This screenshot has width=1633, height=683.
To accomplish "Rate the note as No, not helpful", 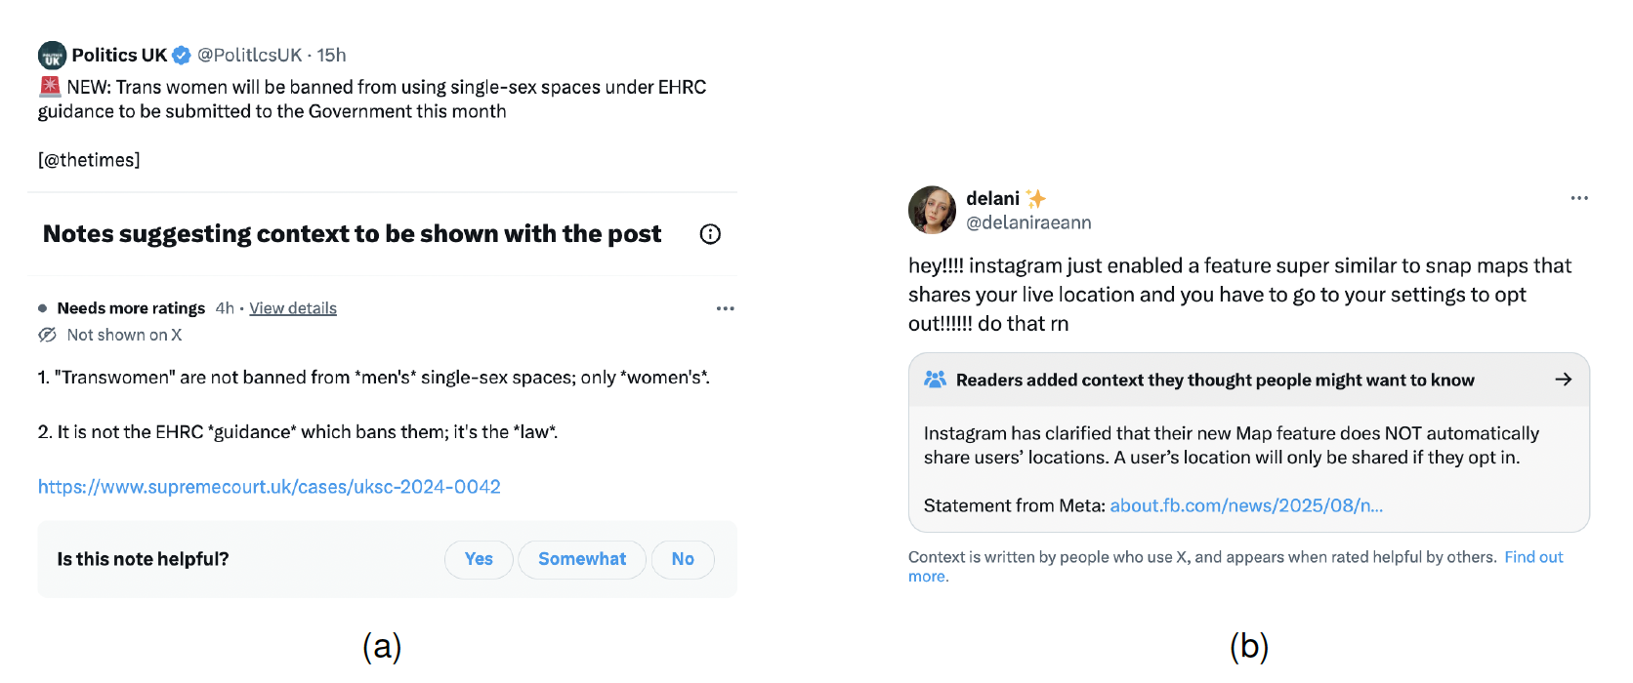I will [683, 559].
